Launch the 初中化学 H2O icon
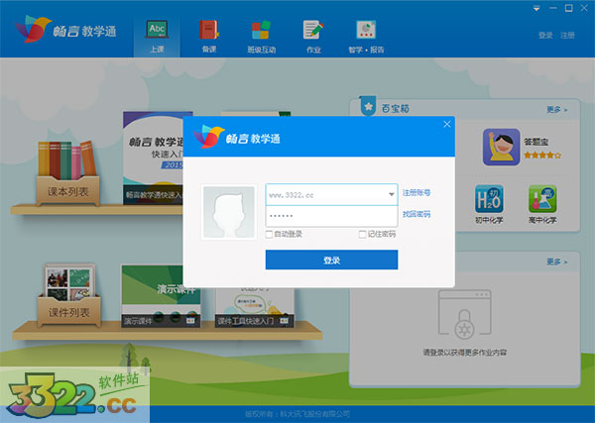This screenshot has height=423, width=595. click(x=489, y=199)
